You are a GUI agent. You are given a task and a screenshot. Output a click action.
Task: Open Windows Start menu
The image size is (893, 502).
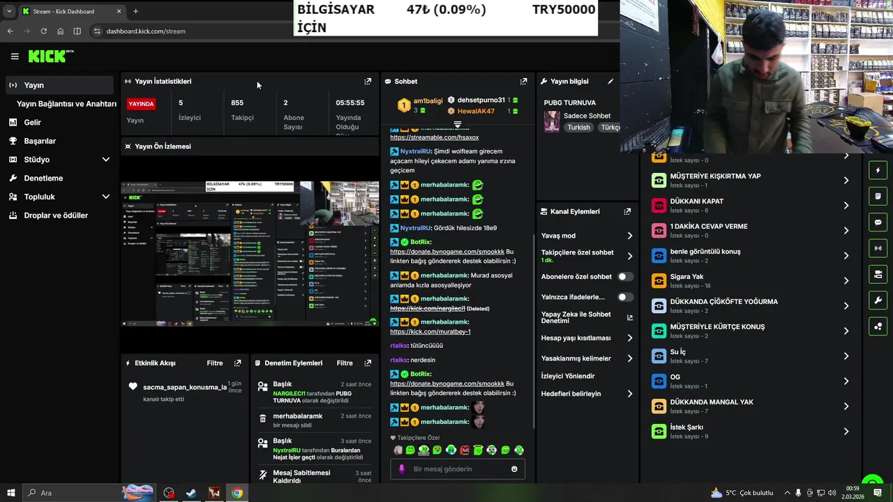pyautogui.click(x=10, y=493)
